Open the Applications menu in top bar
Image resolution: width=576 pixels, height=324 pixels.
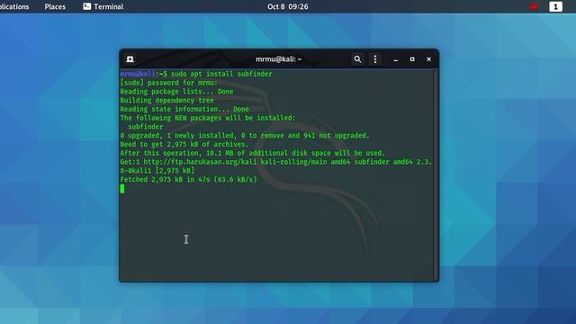point(14,6)
